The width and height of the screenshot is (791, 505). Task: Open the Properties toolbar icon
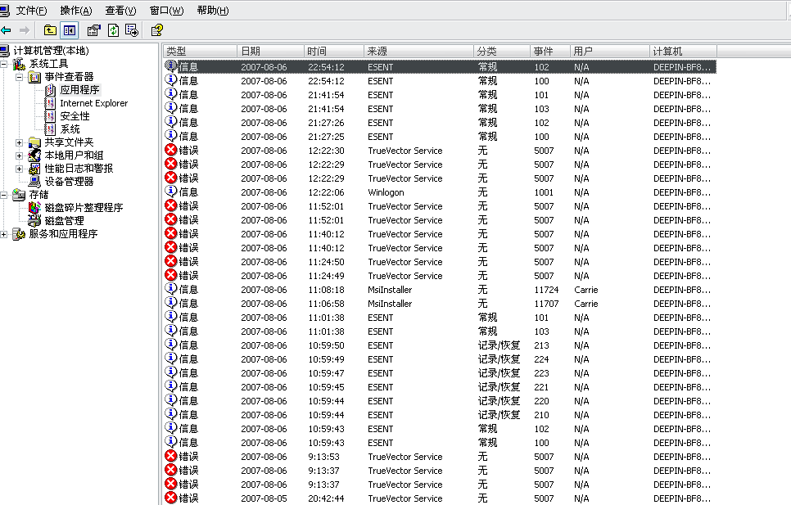tap(93, 30)
